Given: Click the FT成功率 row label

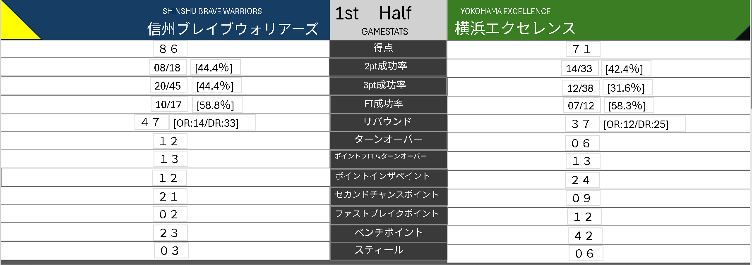Looking at the screenshot, I should click(x=384, y=104).
